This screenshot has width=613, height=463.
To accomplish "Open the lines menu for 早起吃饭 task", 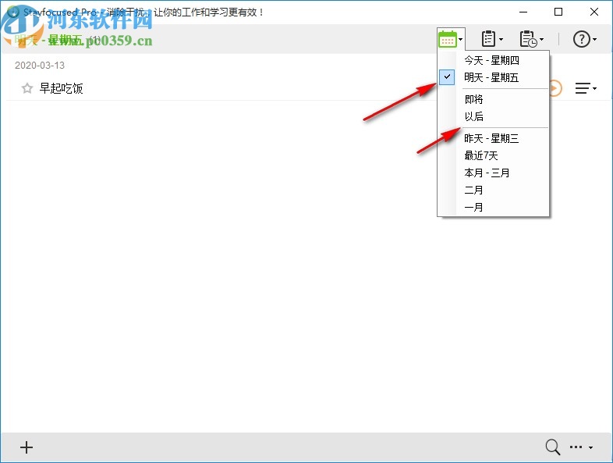I will tap(586, 88).
